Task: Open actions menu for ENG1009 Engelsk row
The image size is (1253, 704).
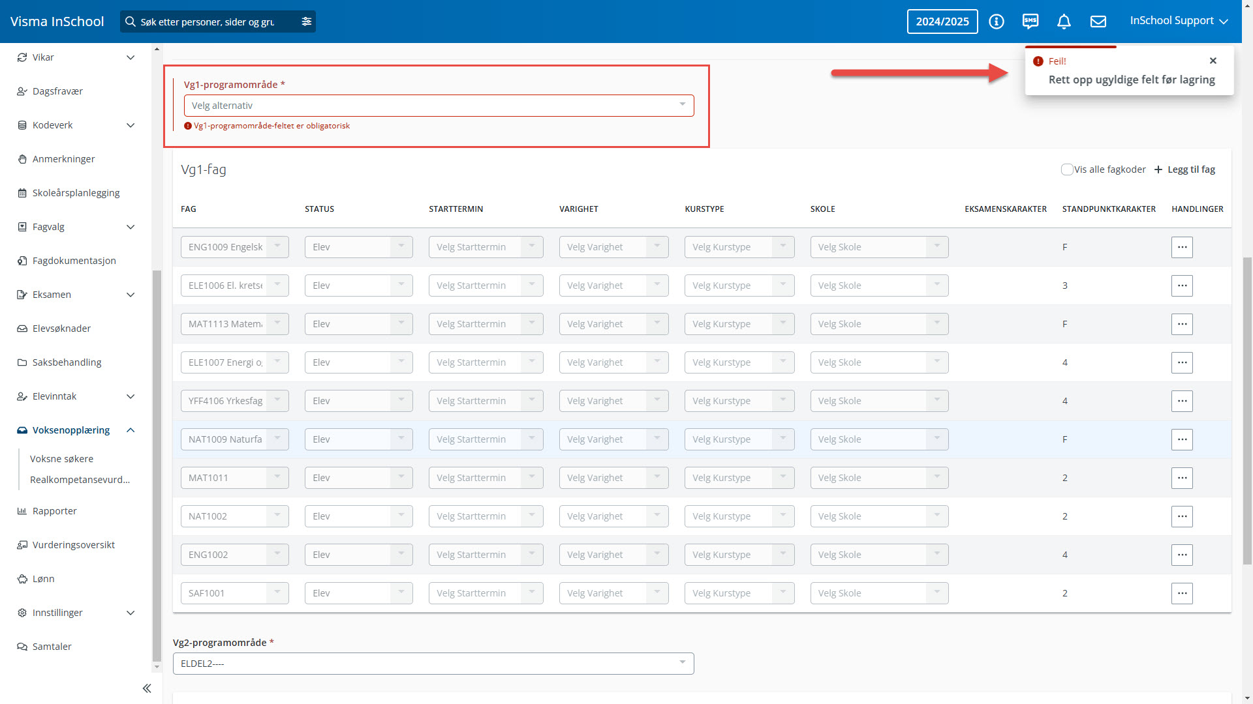Action: point(1182,247)
